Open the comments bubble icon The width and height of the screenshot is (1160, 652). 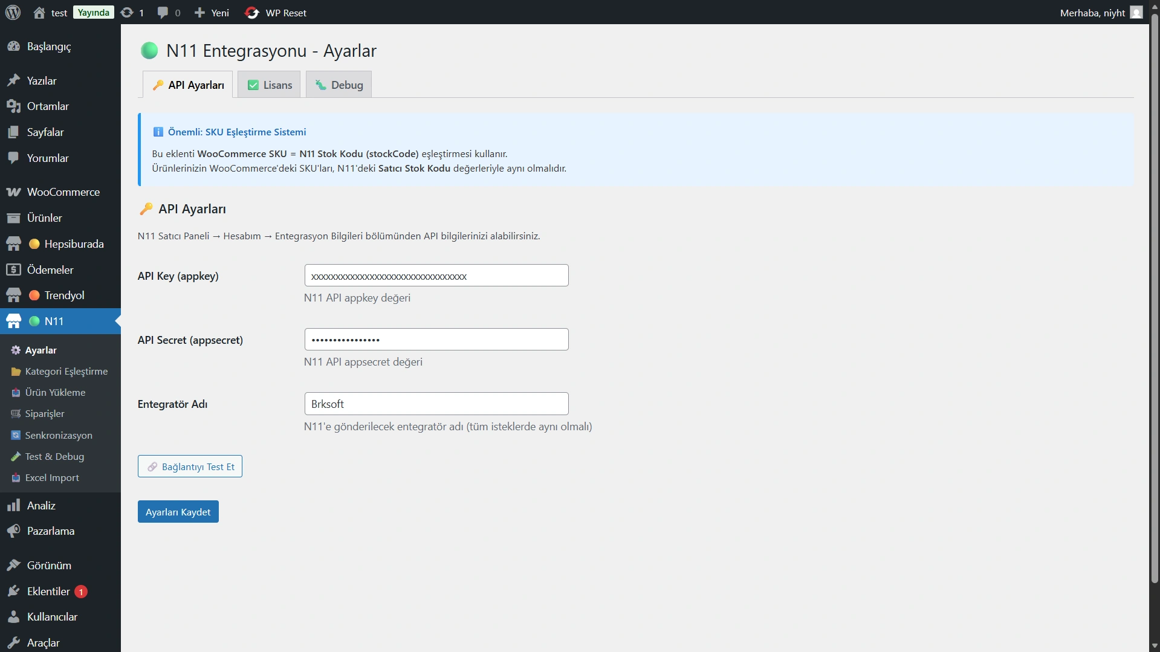click(x=163, y=13)
